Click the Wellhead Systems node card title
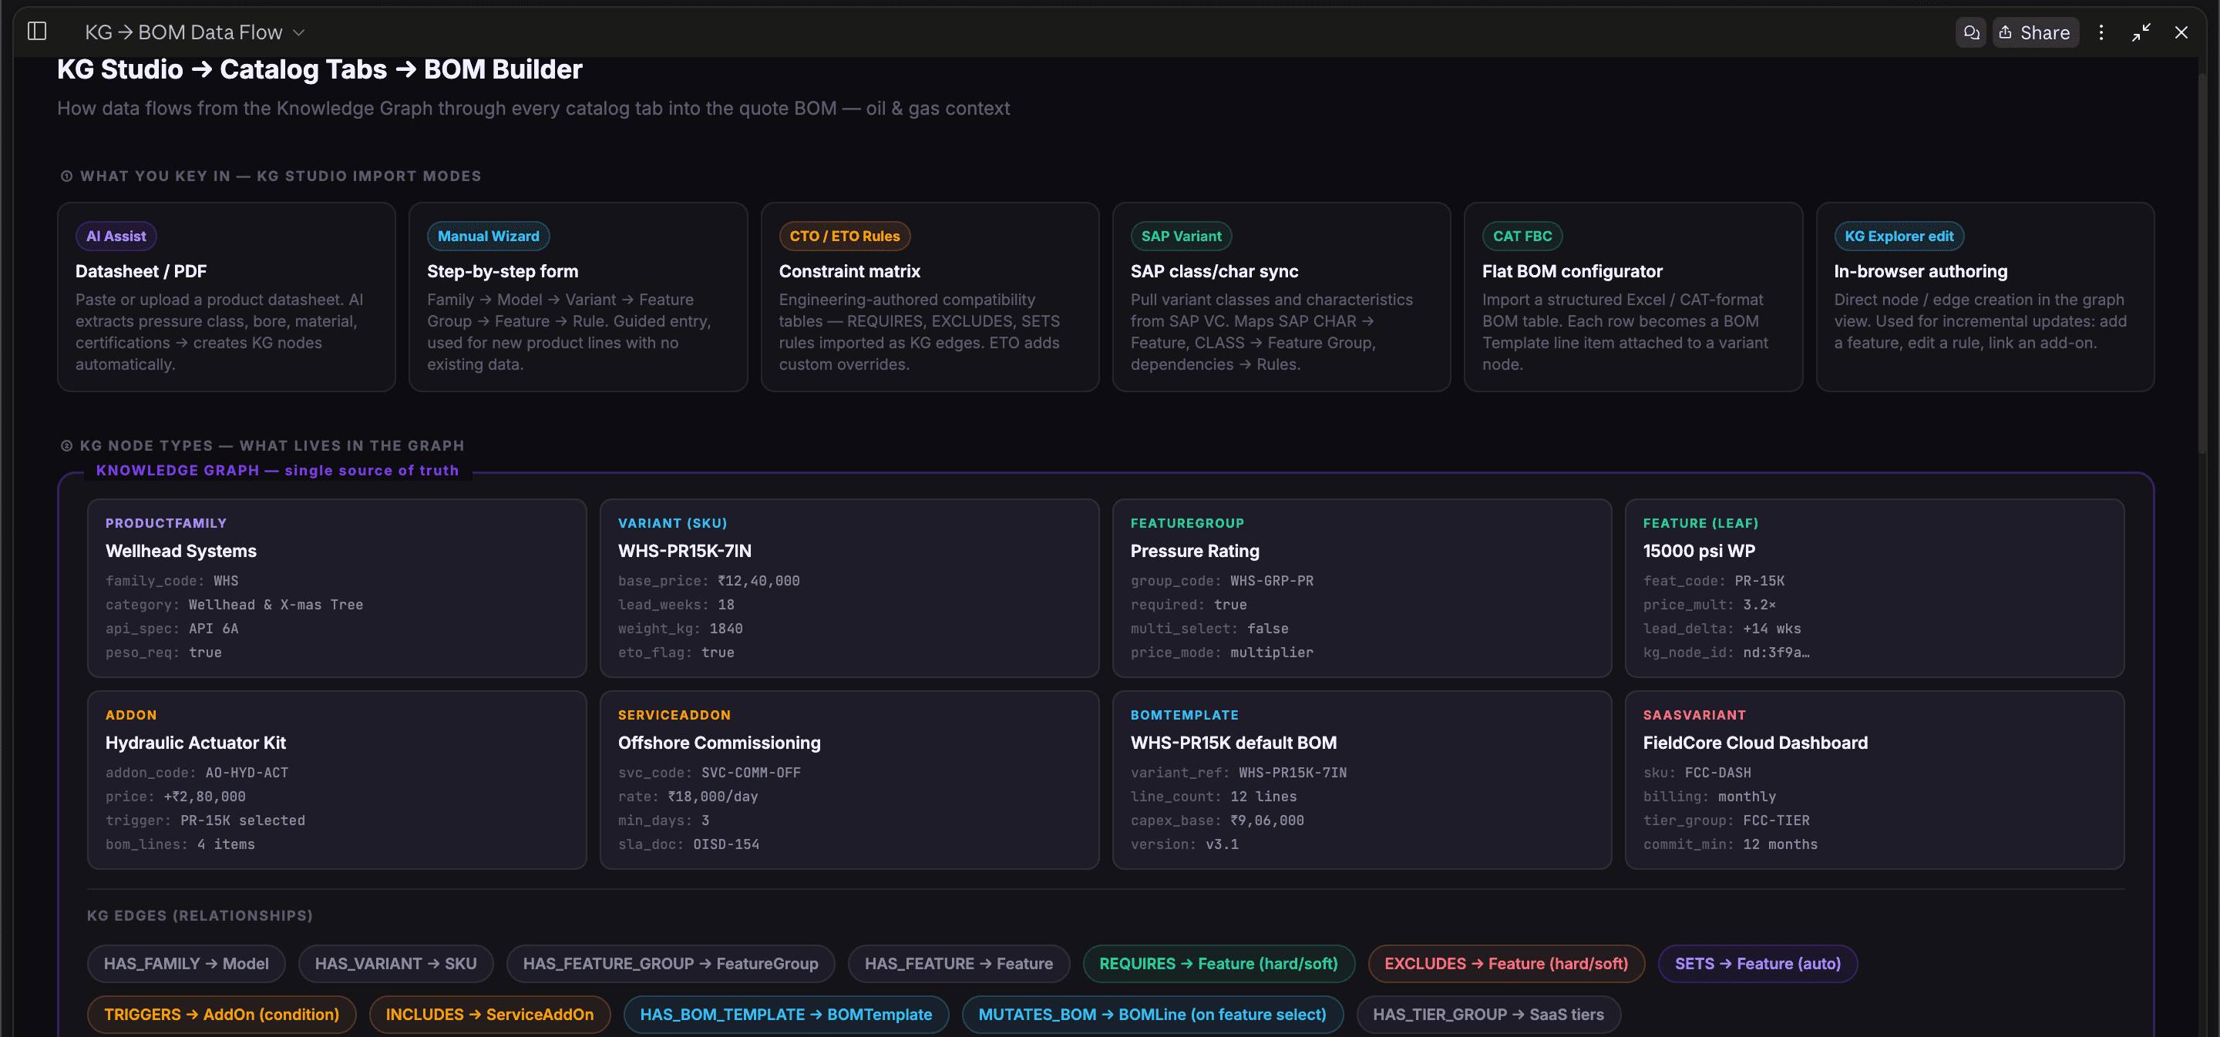This screenshot has height=1037, width=2220. pos(181,551)
